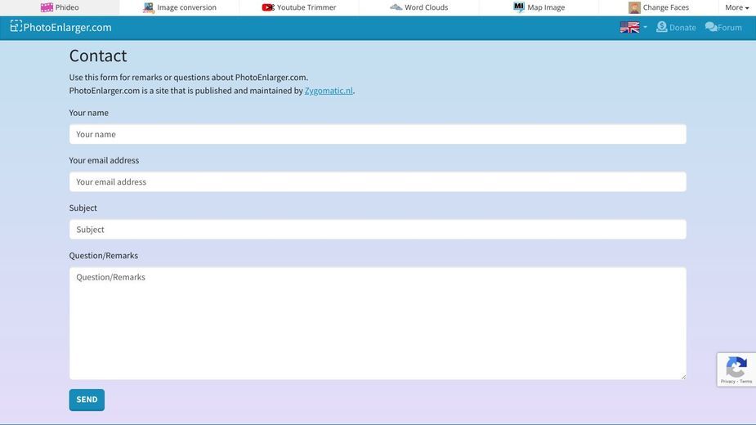
Task: Focus the Your email address field
Action: [x=378, y=182]
